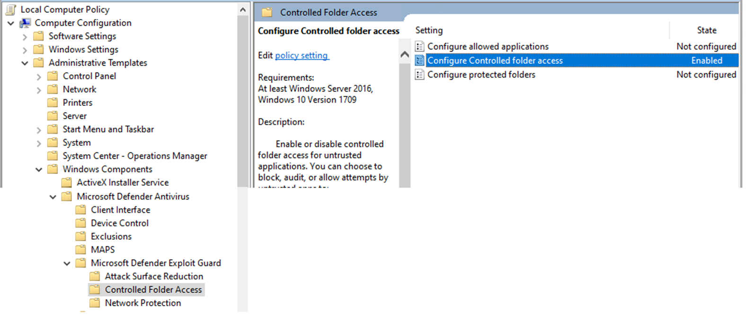Image resolution: width=752 pixels, height=323 pixels.
Task: Click Not configured state for allowed applications
Action: point(706,46)
